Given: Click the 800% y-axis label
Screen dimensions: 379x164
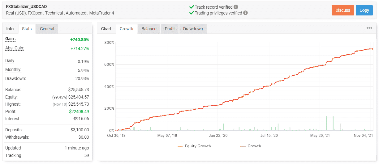Looking at the screenshot, I should 110,42.
